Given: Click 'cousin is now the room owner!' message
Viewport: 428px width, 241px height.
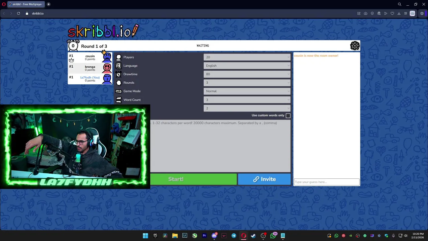Looking at the screenshot, I should click(316, 56).
